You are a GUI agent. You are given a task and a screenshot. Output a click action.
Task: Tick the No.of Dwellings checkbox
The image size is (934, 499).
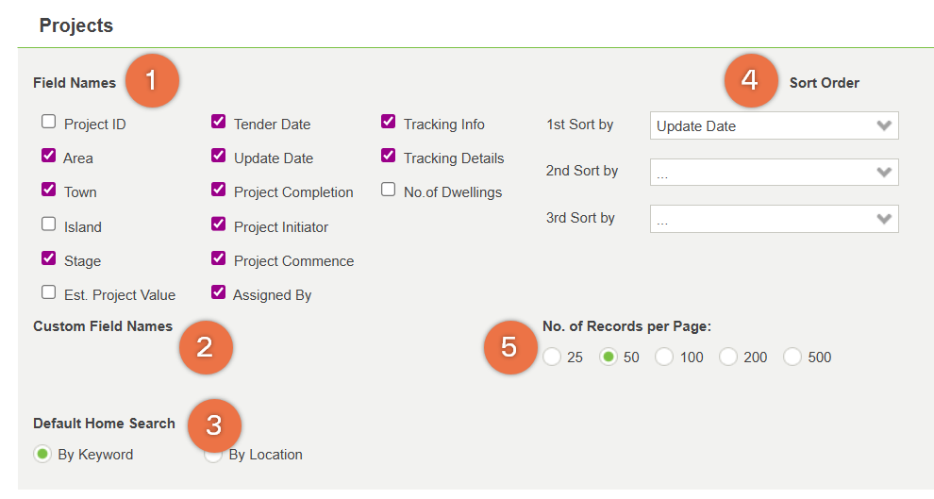click(x=389, y=190)
